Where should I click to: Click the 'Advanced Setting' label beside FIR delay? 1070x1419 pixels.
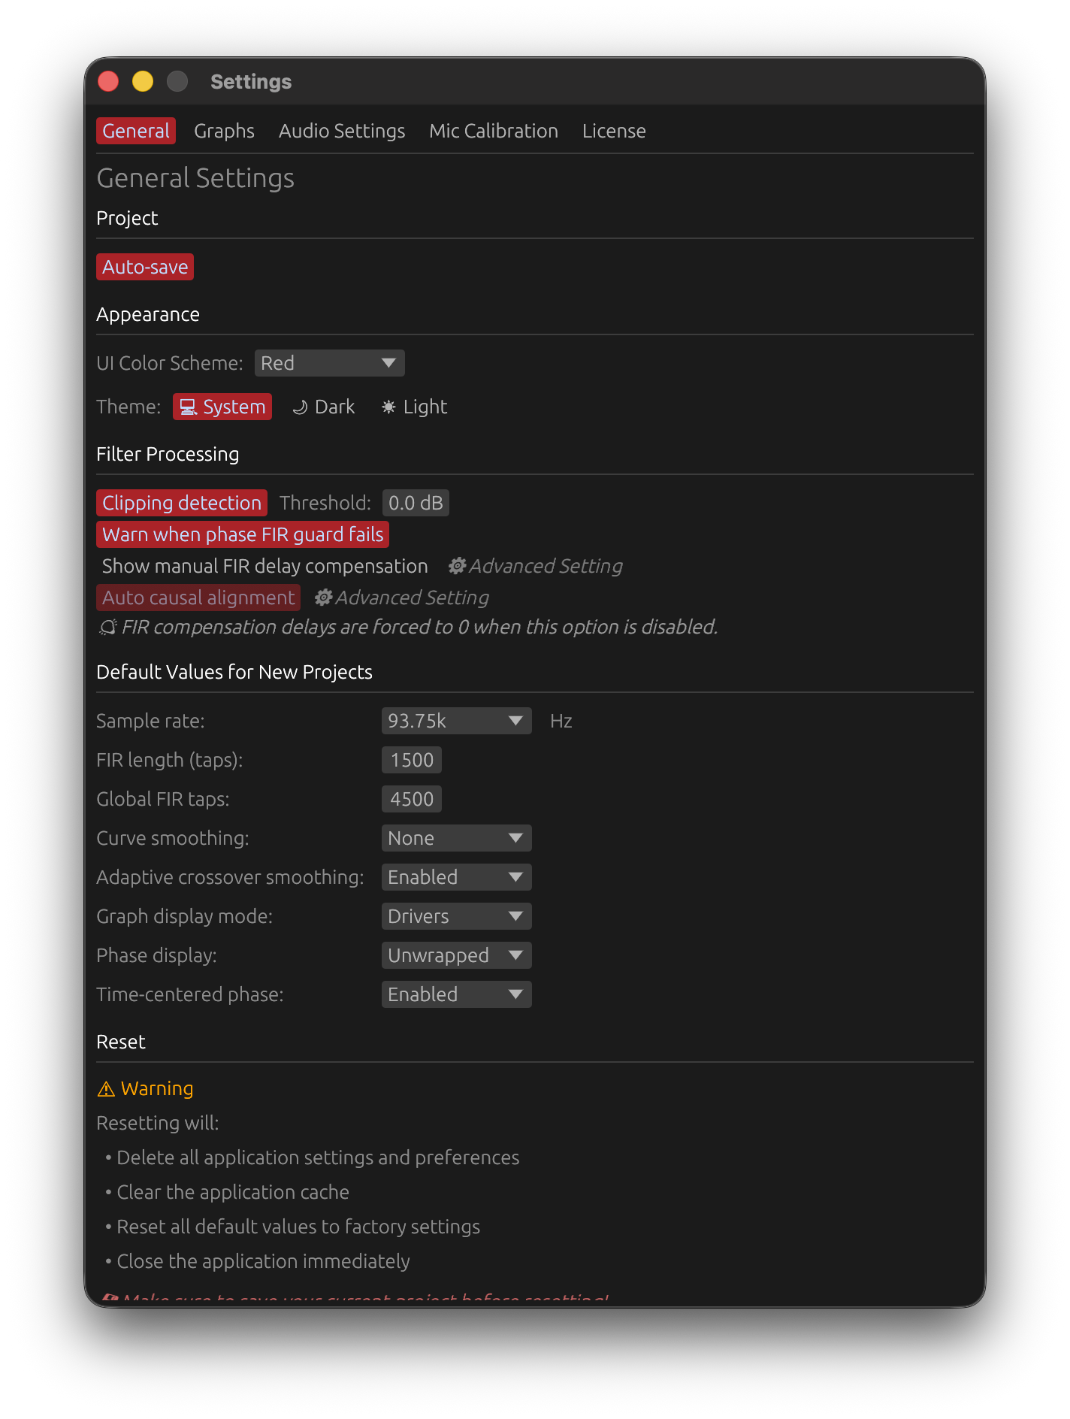546,566
